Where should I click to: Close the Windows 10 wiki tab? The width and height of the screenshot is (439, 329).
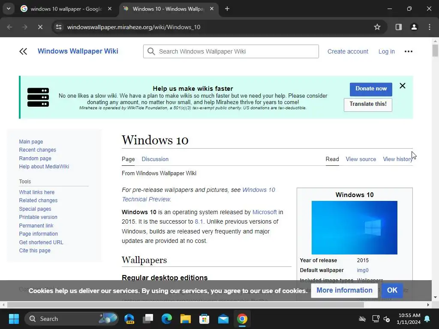(212, 9)
